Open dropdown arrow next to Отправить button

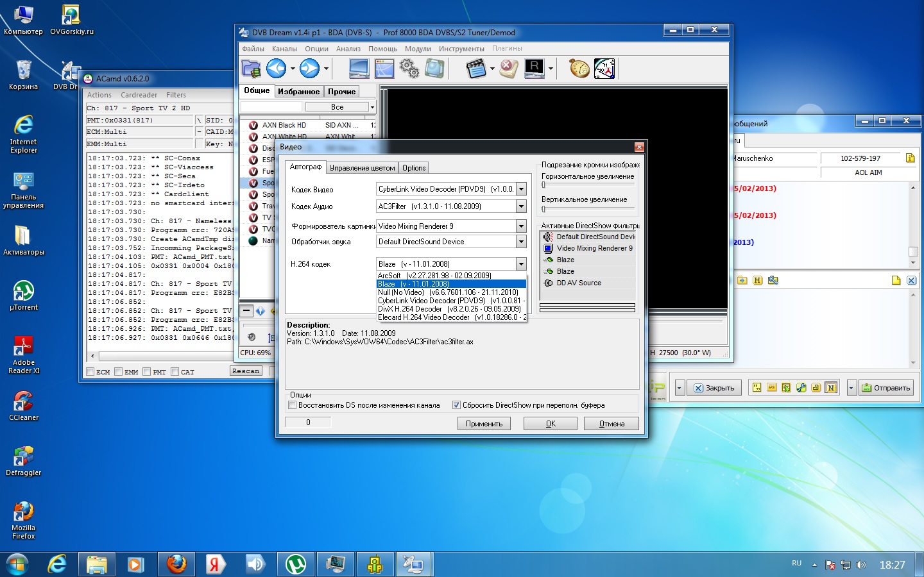tap(851, 388)
